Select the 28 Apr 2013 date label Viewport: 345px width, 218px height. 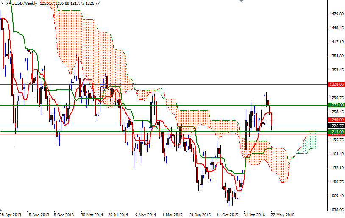point(11,215)
